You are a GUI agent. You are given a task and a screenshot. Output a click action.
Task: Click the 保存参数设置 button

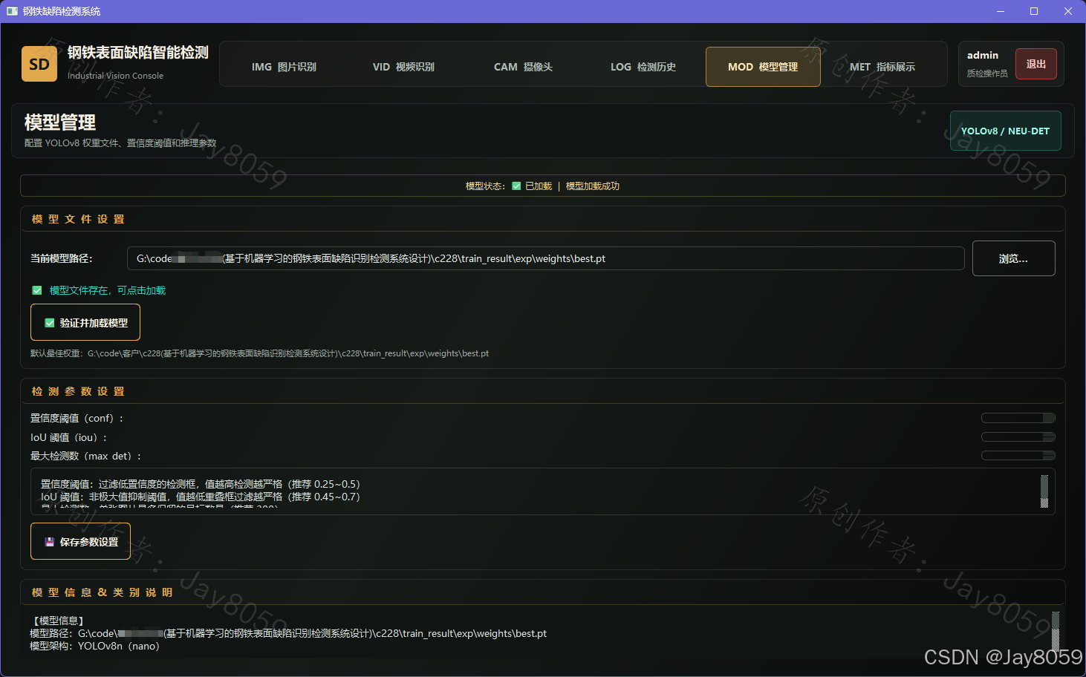coord(80,542)
